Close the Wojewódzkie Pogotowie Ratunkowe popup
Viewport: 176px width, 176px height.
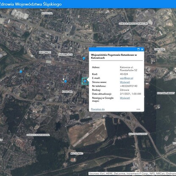pos(142,49)
